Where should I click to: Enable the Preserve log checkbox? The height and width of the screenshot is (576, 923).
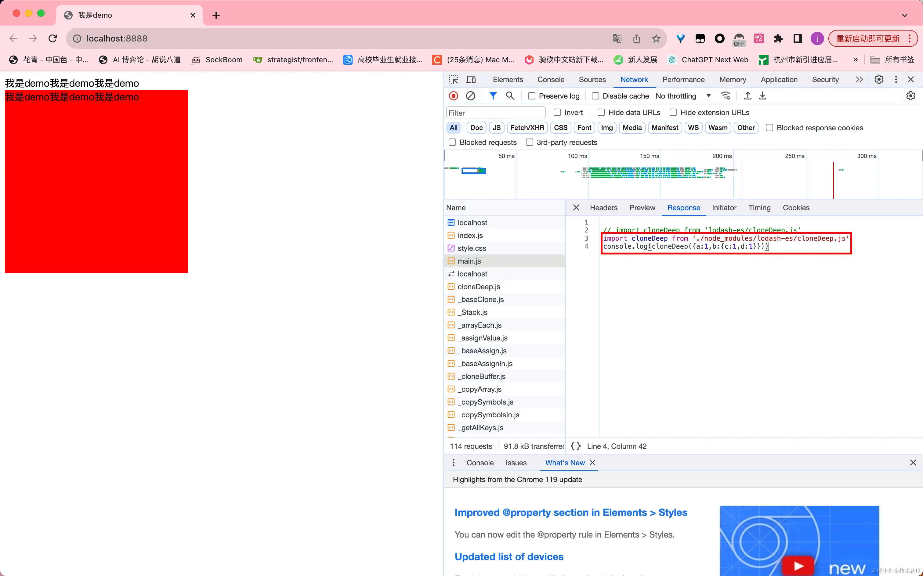coord(532,96)
